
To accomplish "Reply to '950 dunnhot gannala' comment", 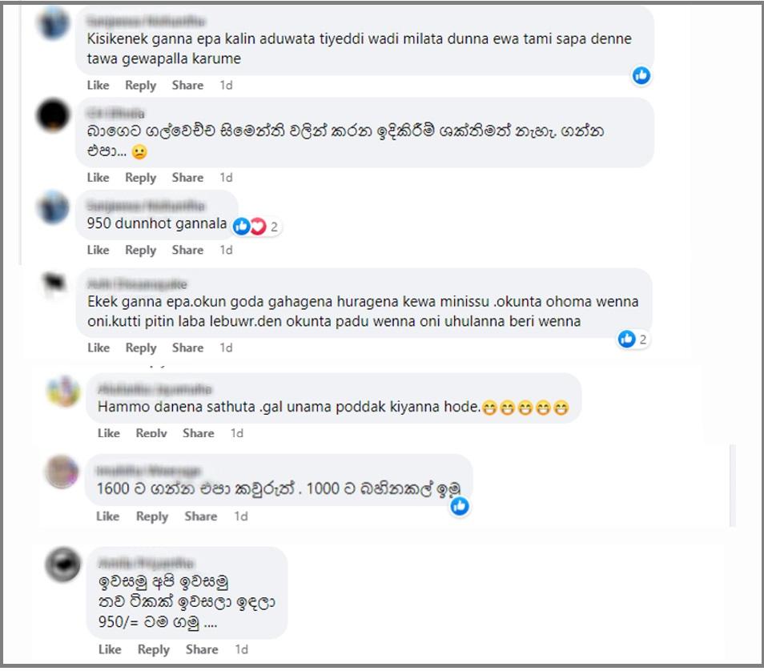I will (x=140, y=250).
